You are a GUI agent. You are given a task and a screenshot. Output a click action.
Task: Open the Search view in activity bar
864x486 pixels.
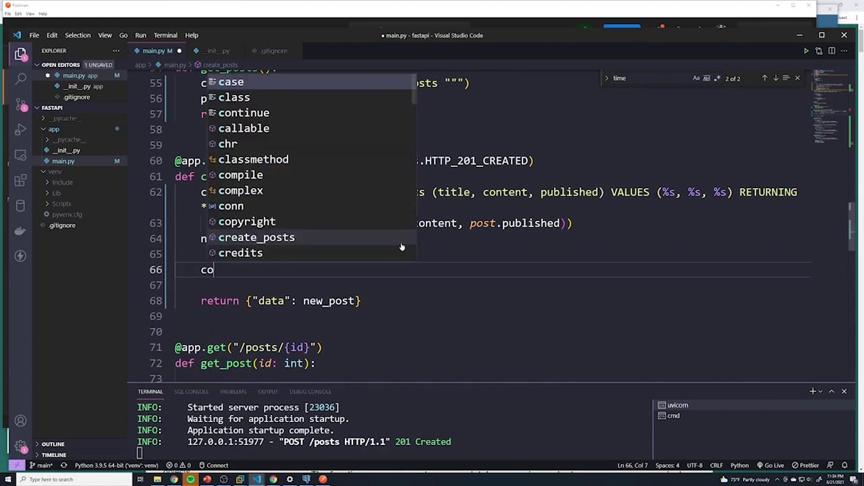tap(20, 79)
